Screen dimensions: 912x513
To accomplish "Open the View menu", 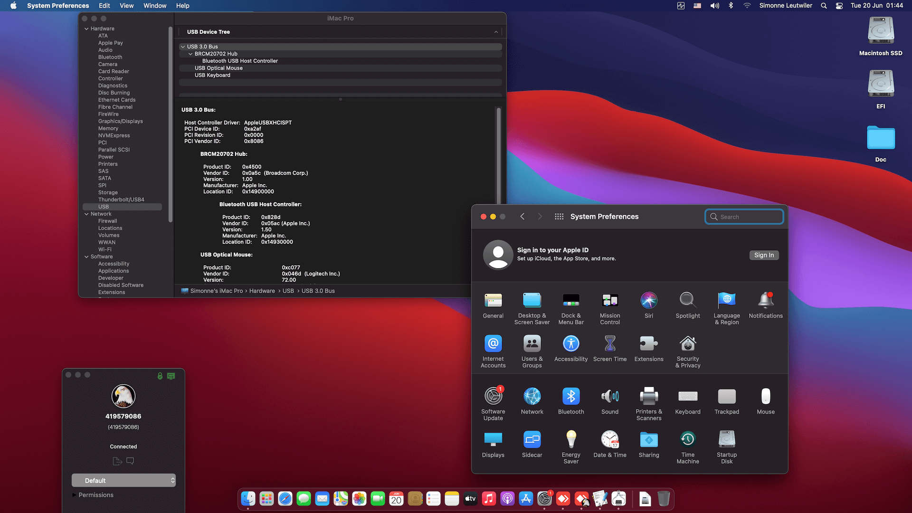I will 126,6.
